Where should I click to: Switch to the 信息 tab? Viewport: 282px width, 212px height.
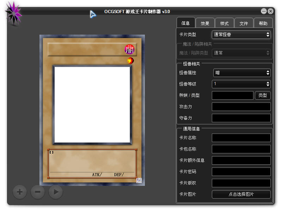point(186,23)
